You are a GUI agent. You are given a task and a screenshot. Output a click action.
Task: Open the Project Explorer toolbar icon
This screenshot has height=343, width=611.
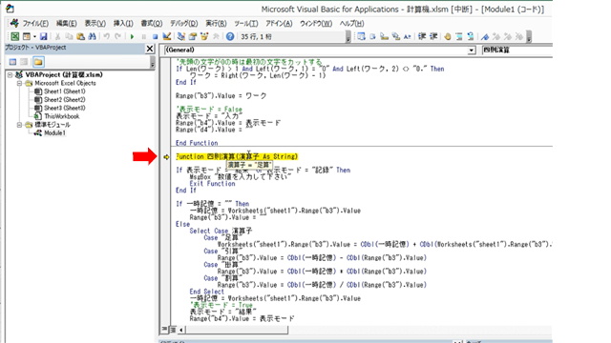tap(180, 36)
